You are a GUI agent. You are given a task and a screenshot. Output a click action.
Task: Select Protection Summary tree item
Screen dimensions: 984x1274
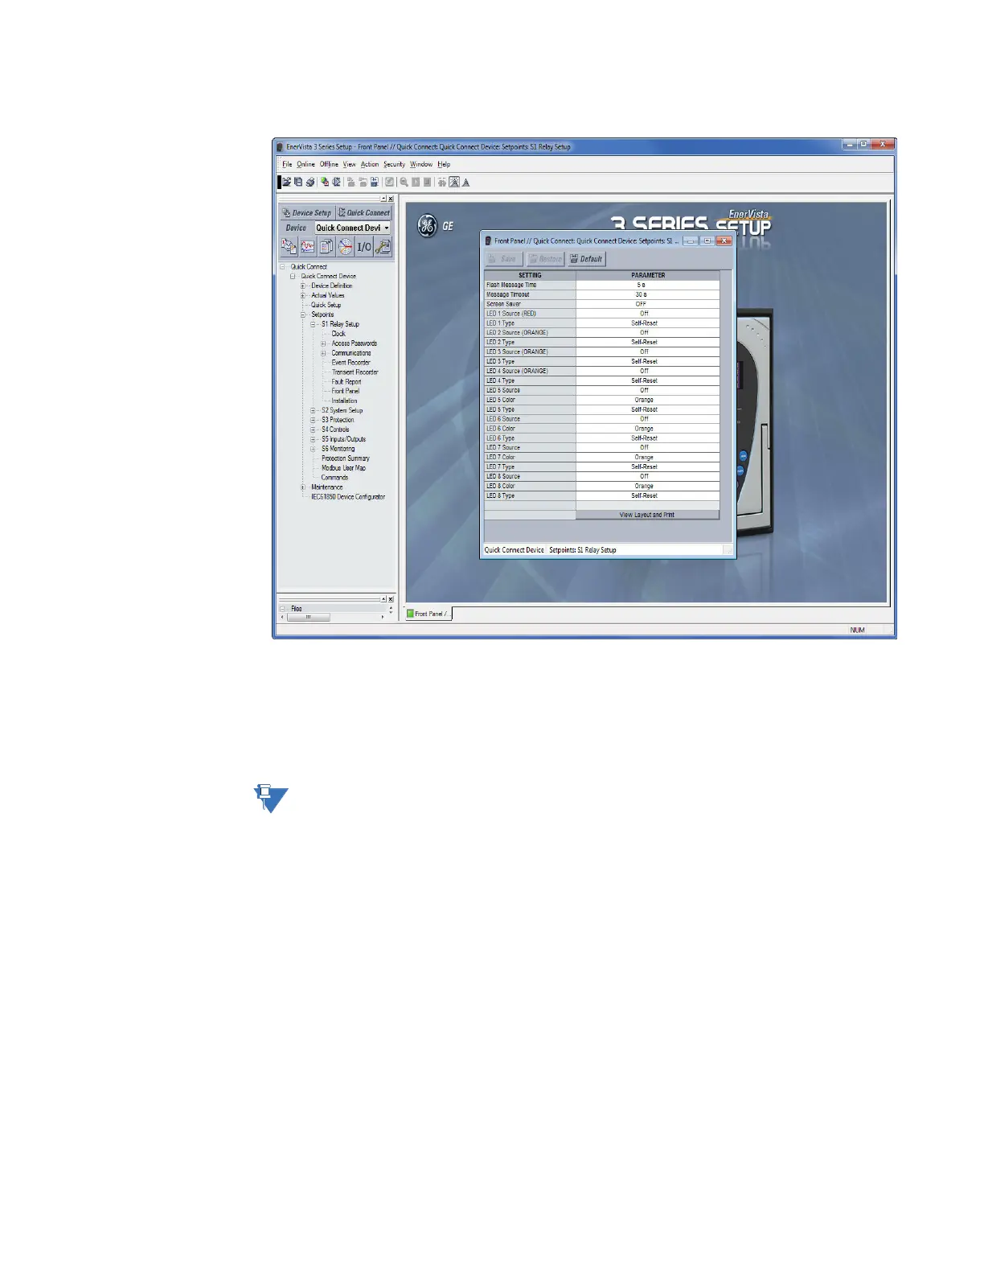(x=346, y=458)
